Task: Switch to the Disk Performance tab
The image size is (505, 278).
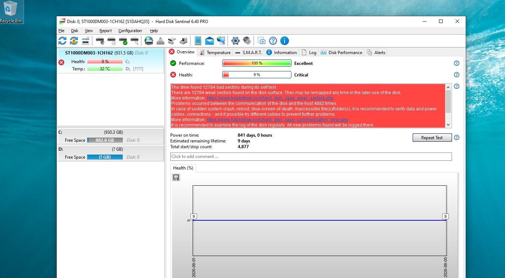Action: [341, 52]
